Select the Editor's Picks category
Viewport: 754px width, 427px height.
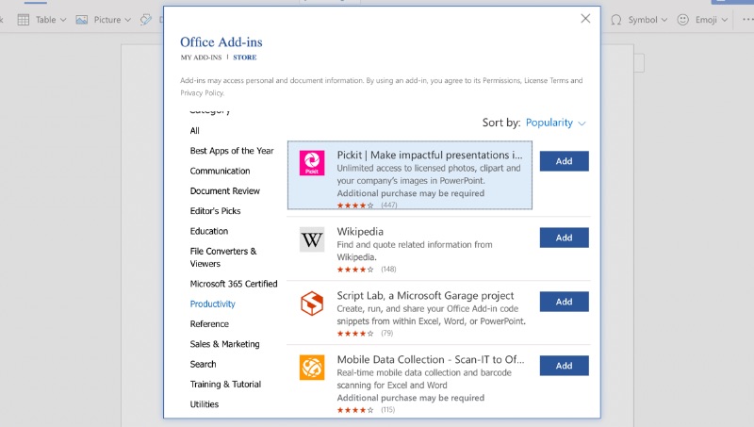[215, 211]
